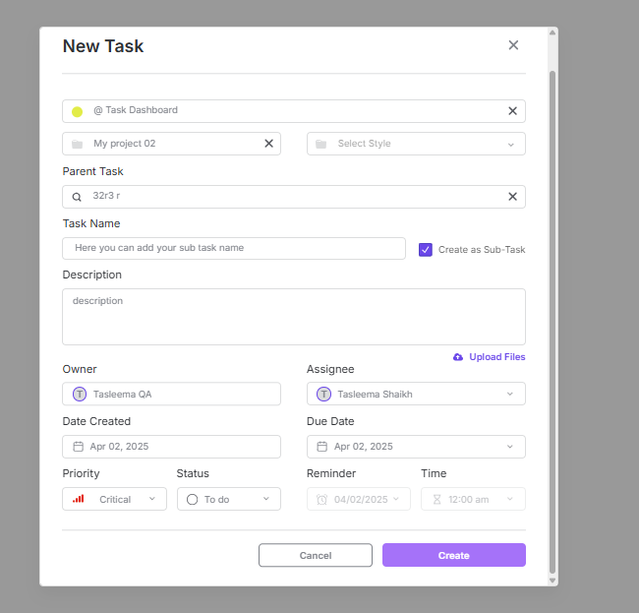Click the Parent Task search magnifier icon

point(77,197)
